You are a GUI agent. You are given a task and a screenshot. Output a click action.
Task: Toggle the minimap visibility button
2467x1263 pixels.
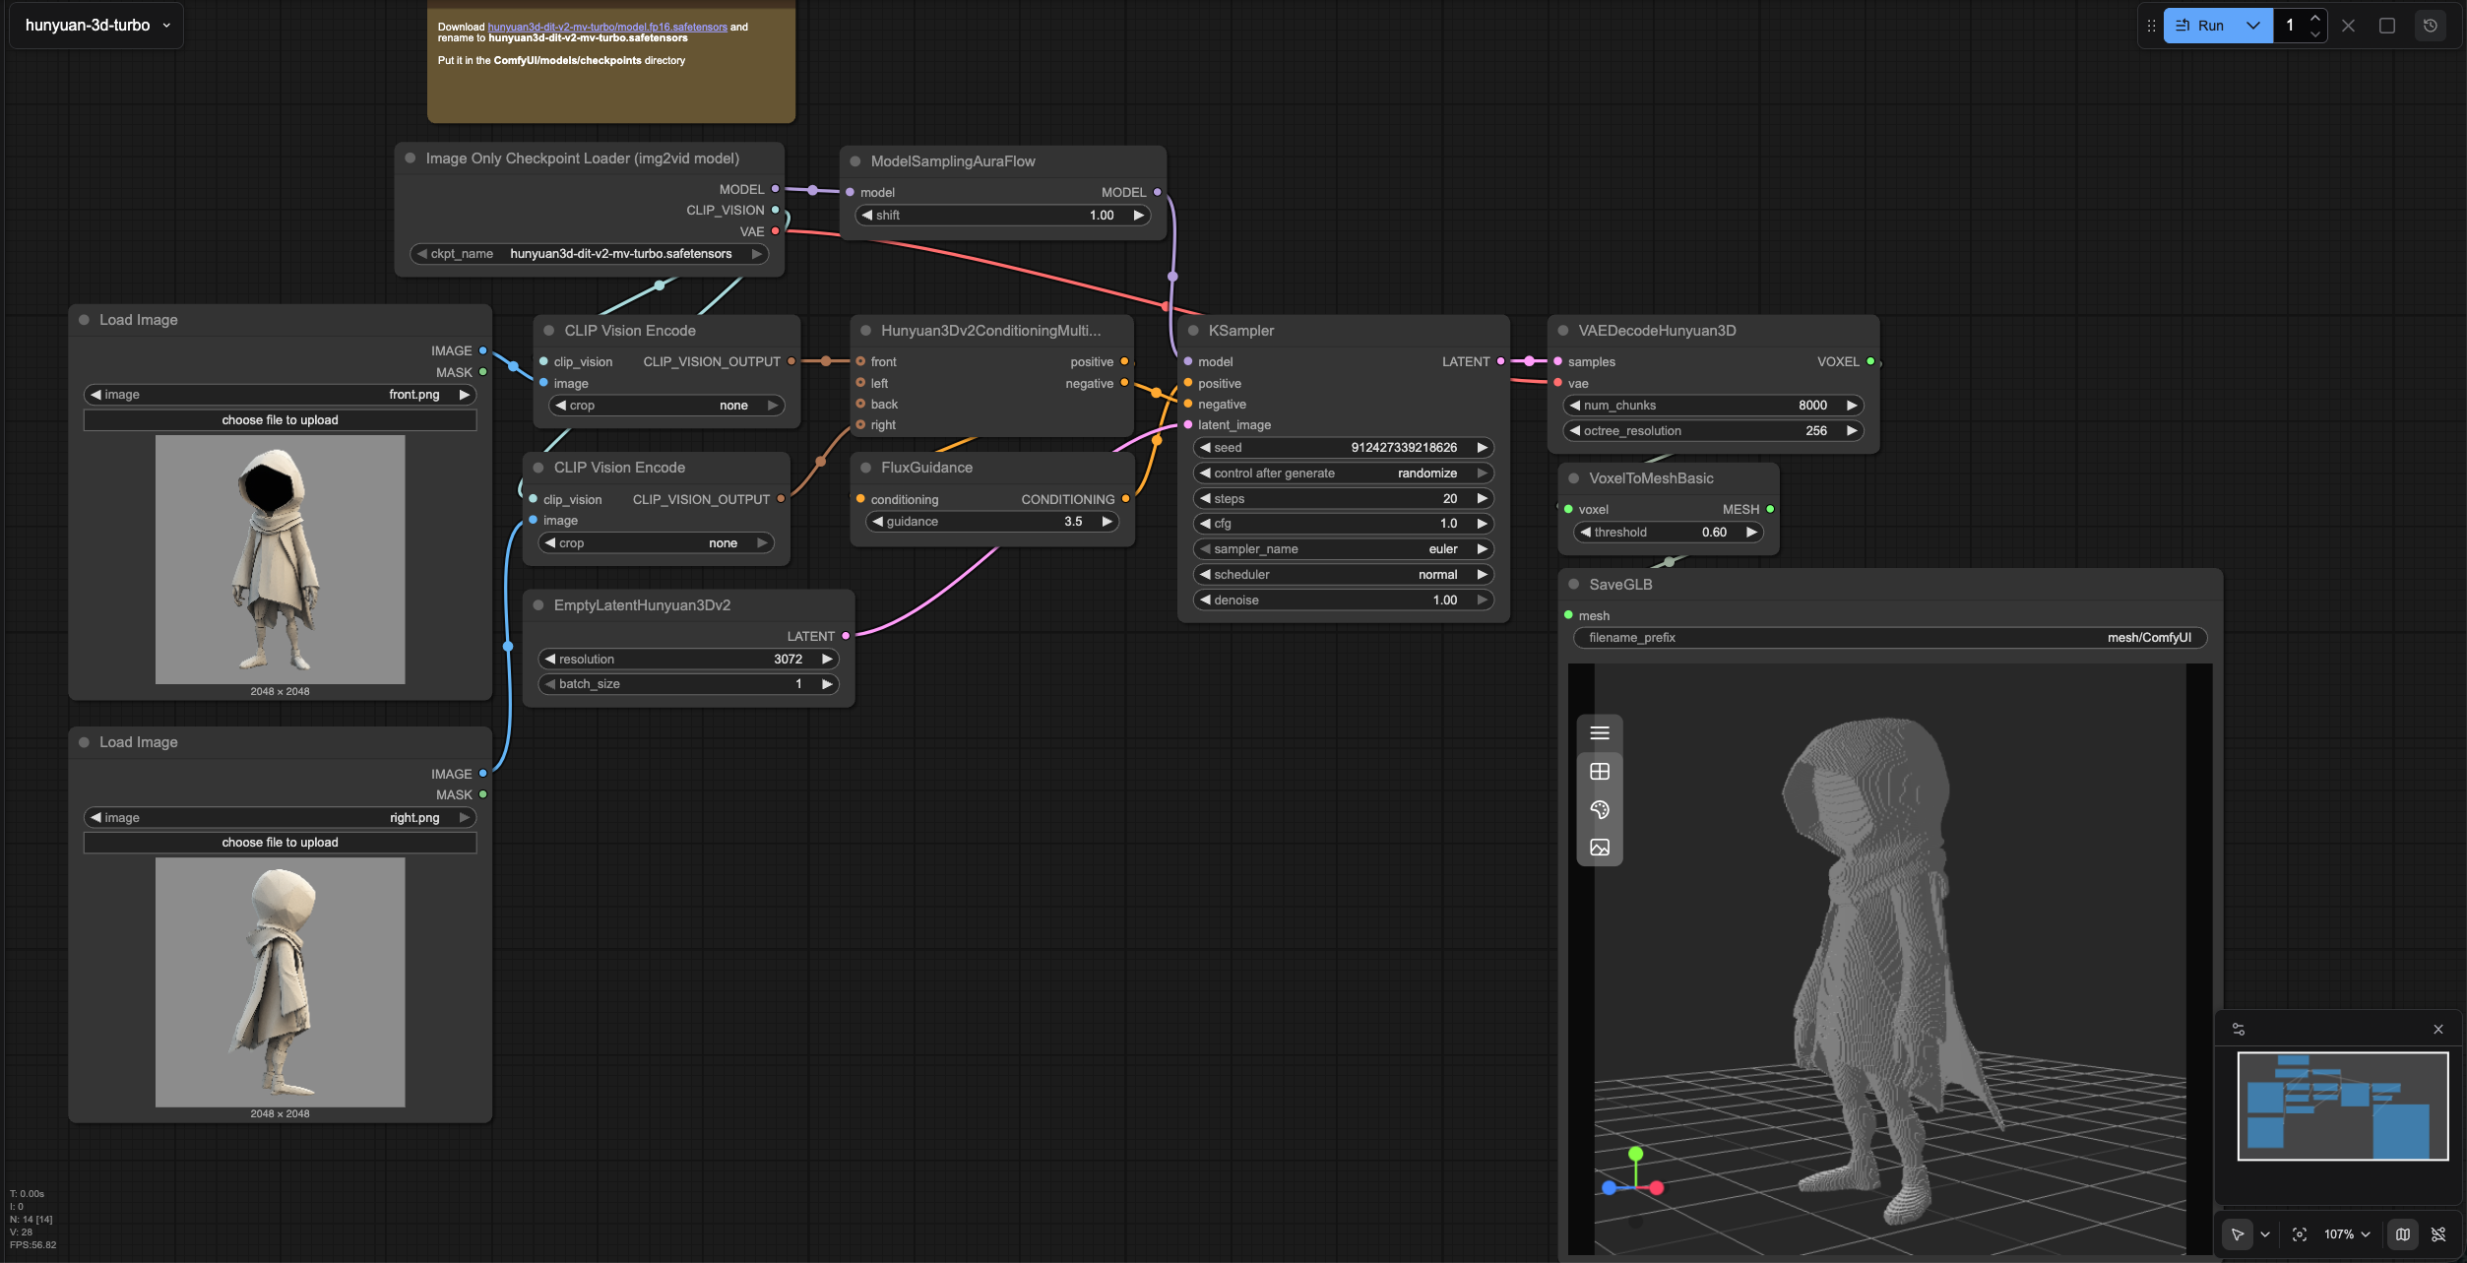click(2402, 1234)
